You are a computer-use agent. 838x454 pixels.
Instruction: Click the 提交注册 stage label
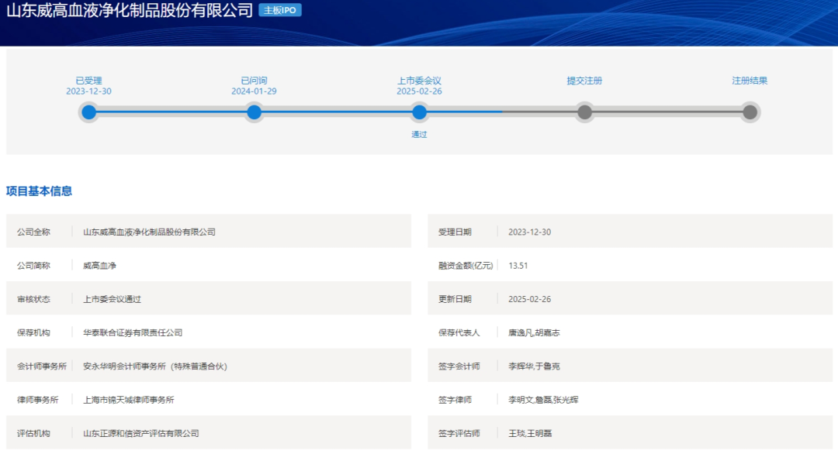point(585,81)
